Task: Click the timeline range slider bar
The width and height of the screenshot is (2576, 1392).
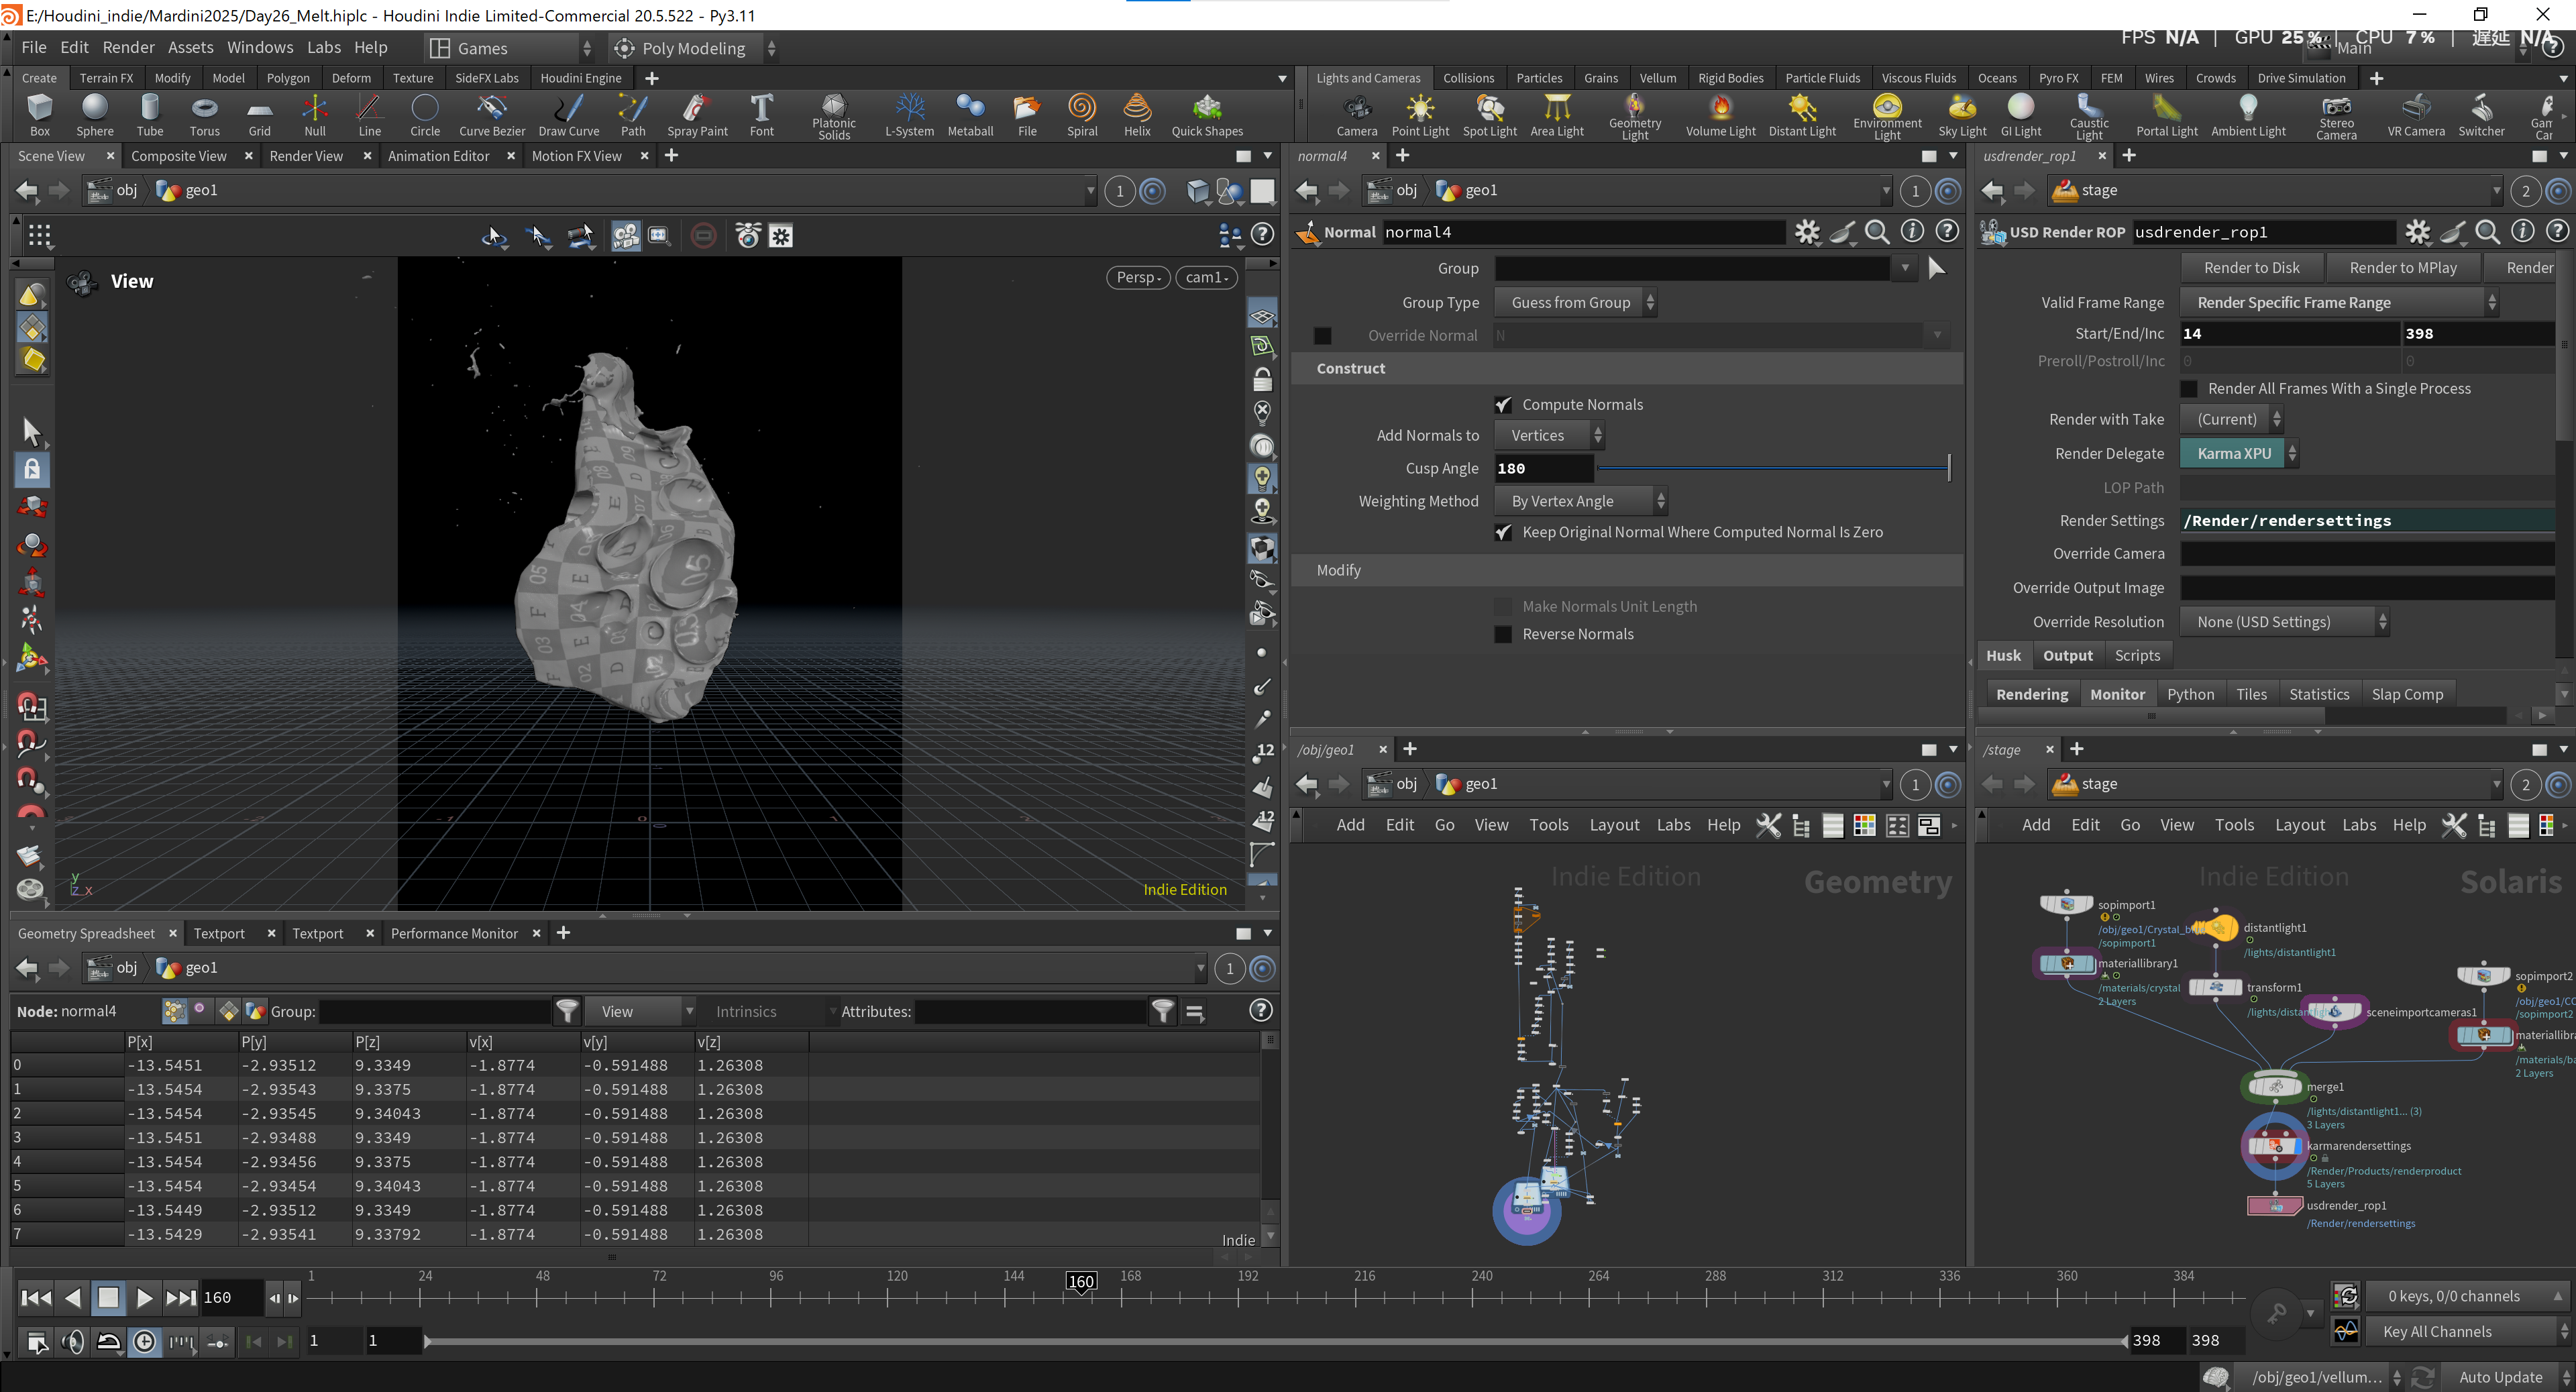Action: tap(1275, 1342)
